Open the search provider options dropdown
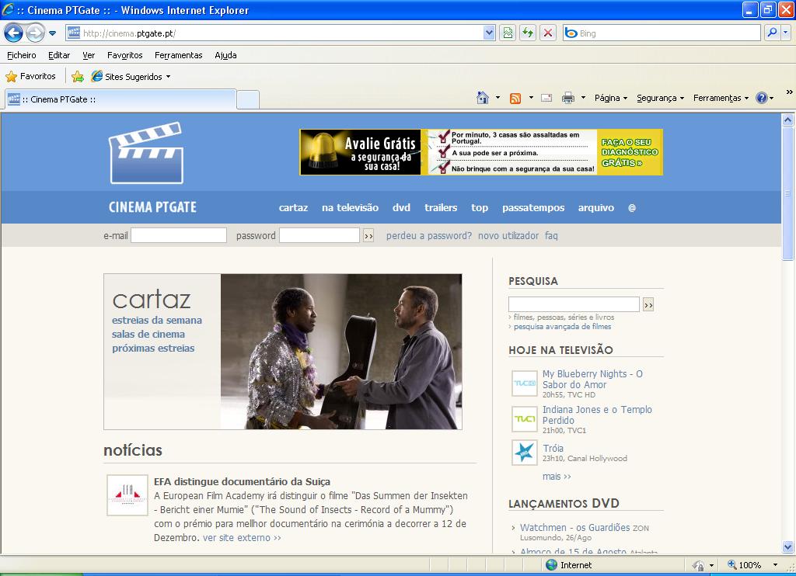The height and width of the screenshot is (576, 796). 785,33
